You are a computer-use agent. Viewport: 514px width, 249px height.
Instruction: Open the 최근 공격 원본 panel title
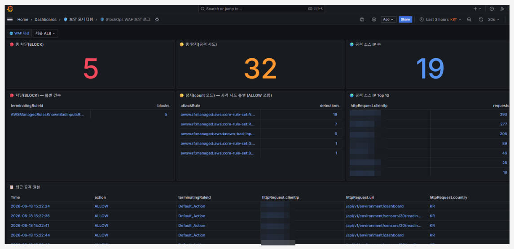coord(27,187)
